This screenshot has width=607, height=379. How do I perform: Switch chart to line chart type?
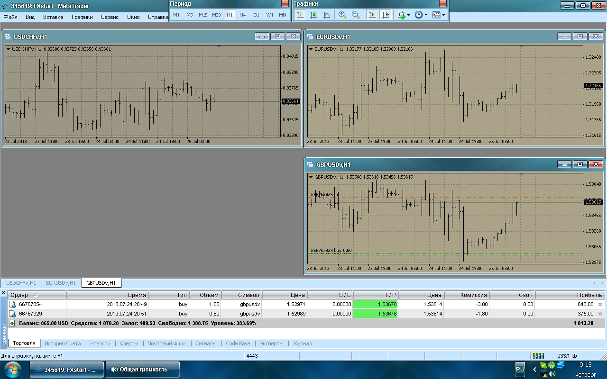pos(326,15)
